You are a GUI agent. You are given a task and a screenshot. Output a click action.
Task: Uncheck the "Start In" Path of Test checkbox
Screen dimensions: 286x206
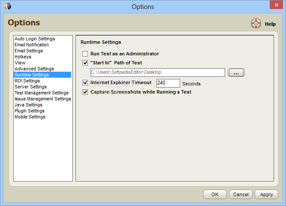click(x=85, y=63)
